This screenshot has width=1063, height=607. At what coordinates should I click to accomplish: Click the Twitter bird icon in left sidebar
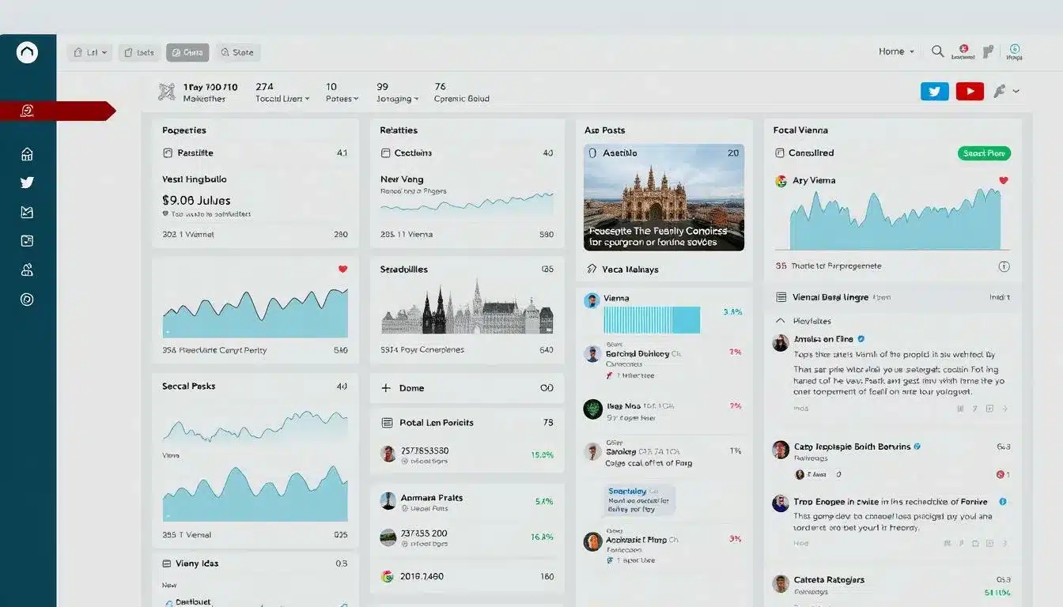(27, 183)
